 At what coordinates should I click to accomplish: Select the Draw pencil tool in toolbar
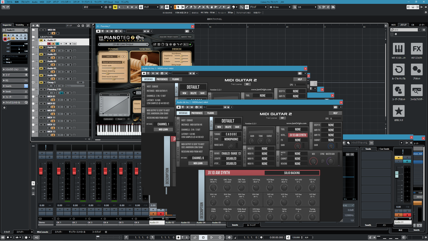[187, 7]
